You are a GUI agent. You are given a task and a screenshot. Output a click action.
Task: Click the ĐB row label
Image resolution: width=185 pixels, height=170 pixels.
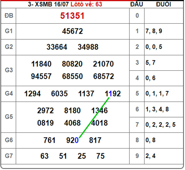(8, 16)
